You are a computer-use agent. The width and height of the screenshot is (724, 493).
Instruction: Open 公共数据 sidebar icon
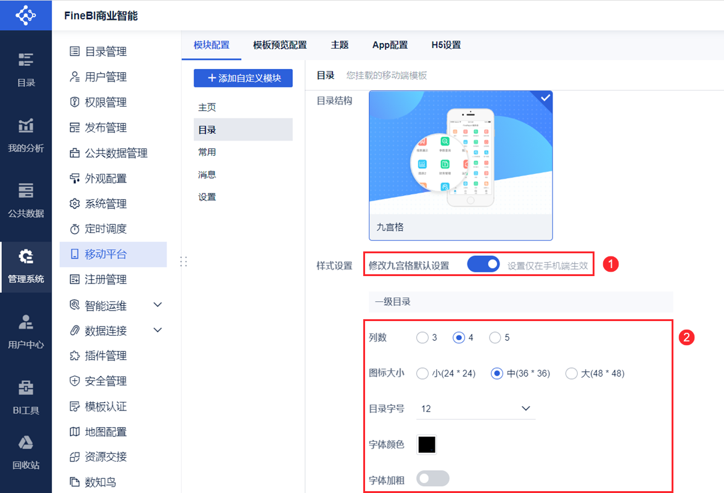25,198
